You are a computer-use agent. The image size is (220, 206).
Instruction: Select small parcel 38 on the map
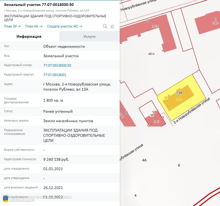click(x=152, y=115)
